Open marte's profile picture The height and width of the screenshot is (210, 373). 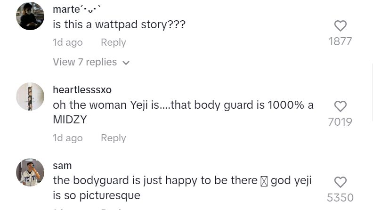click(30, 16)
